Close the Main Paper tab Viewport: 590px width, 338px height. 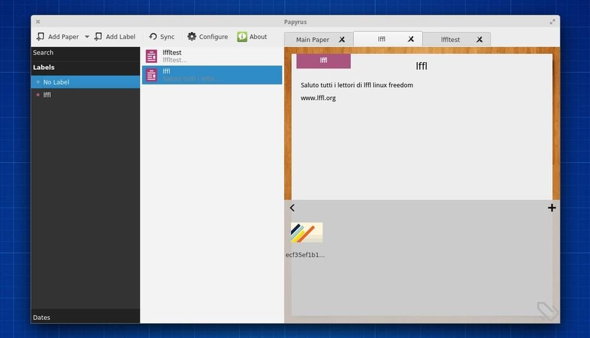(342, 40)
